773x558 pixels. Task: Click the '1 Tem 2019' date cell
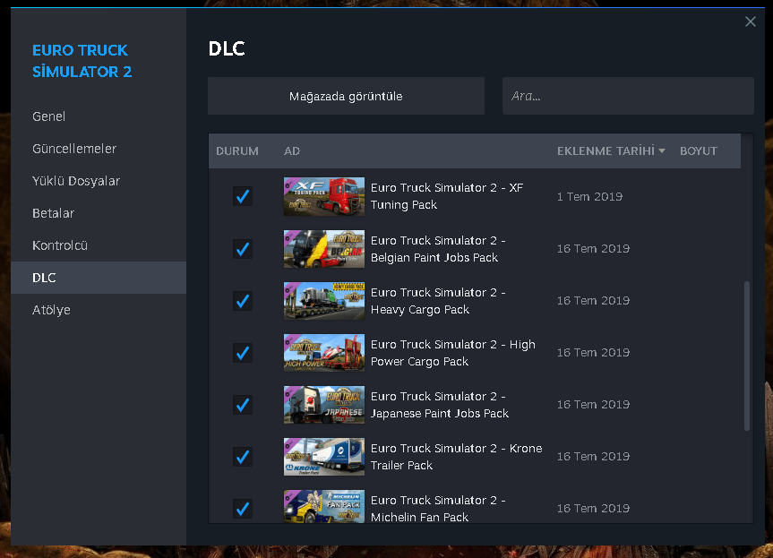[589, 197]
